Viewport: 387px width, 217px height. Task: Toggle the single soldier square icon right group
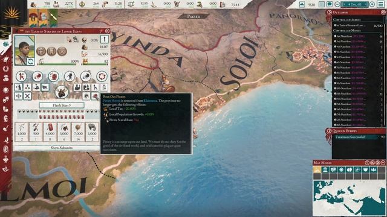(x=77, y=87)
